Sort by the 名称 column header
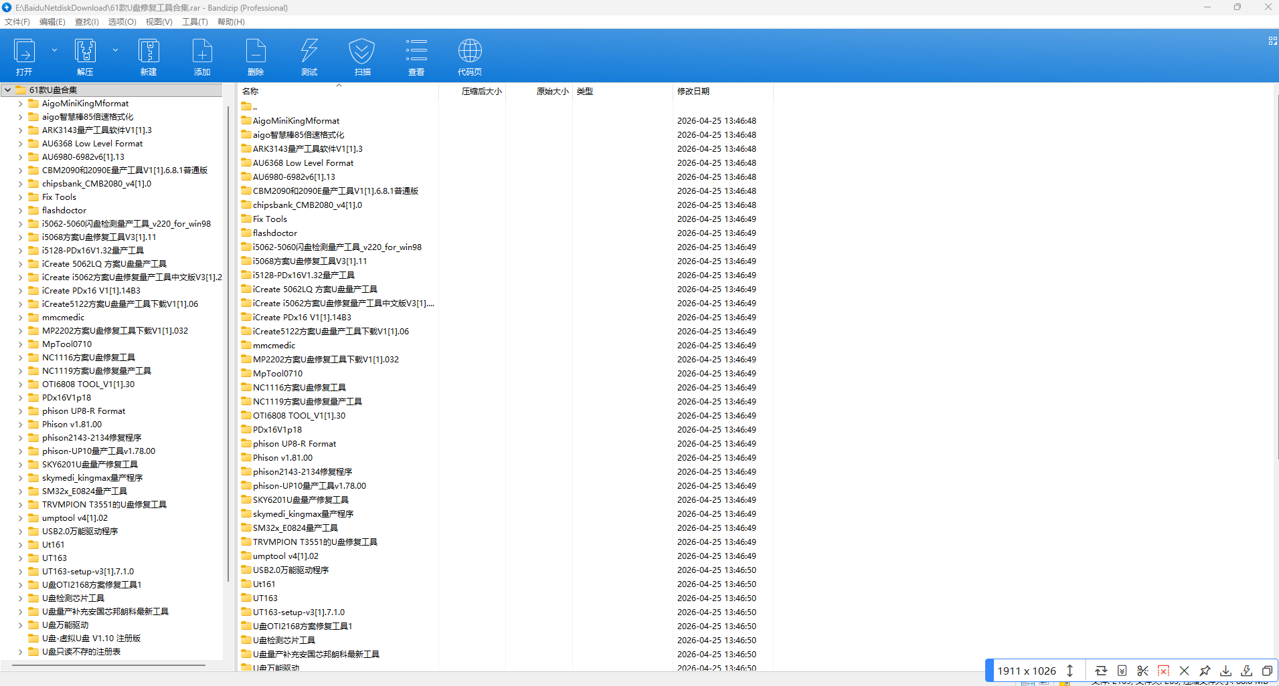1279x686 pixels. [338, 91]
